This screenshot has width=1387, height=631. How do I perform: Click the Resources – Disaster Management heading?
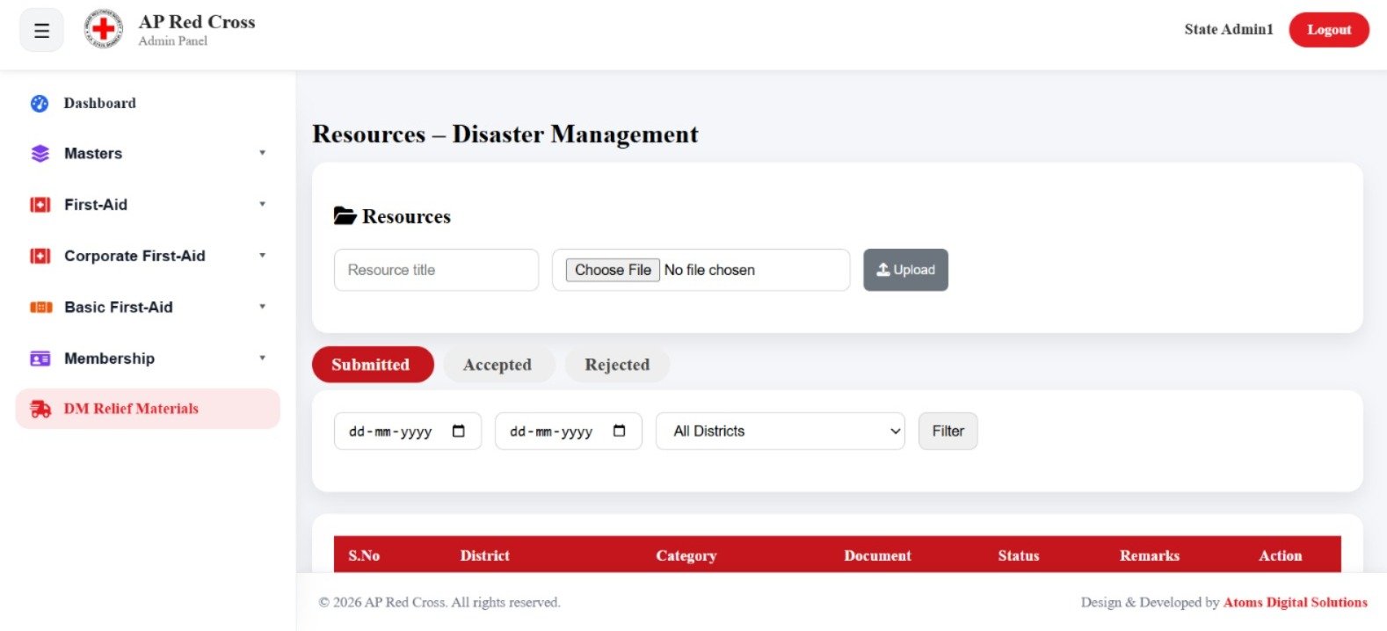505,134
